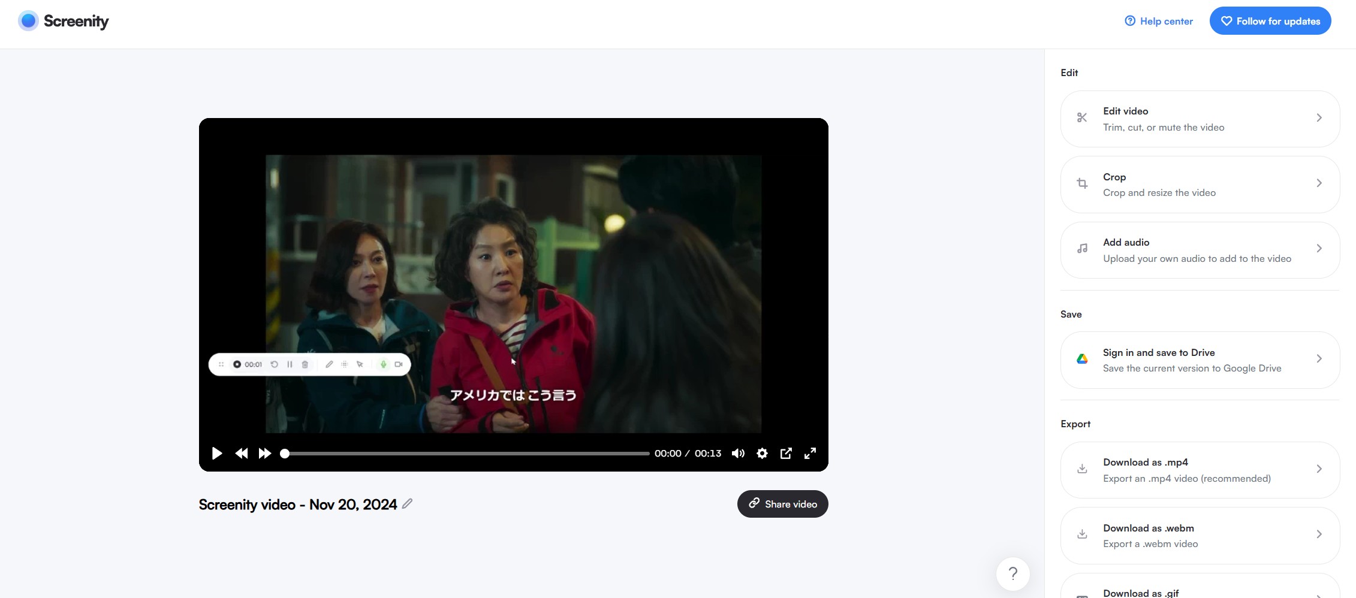Click the Google Drive icon
Image resolution: width=1356 pixels, height=598 pixels.
pyautogui.click(x=1082, y=359)
